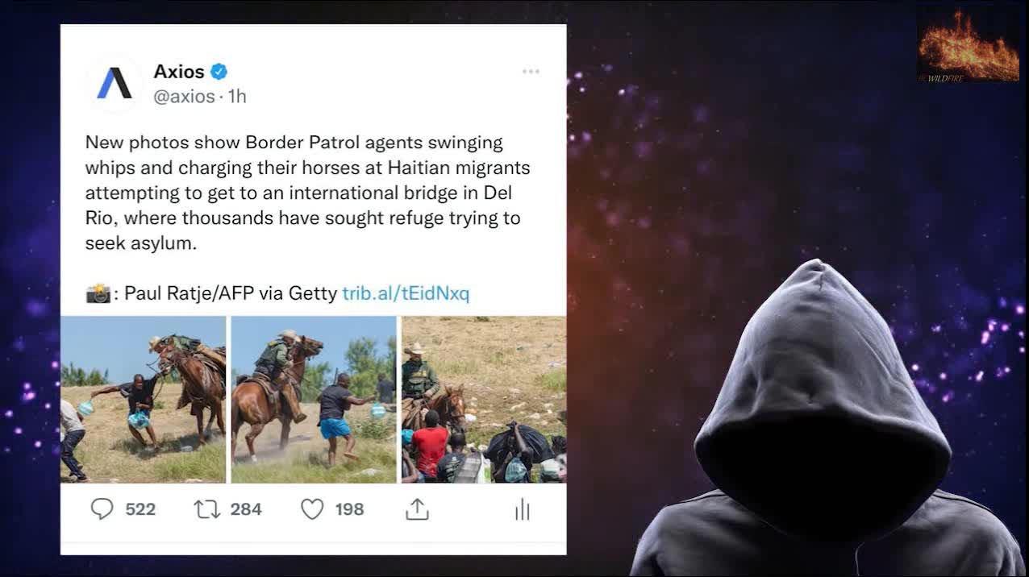The height and width of the screenshot is (577, 1029).
Task: Click the 284 retweets count
Action: pos(246,509)
